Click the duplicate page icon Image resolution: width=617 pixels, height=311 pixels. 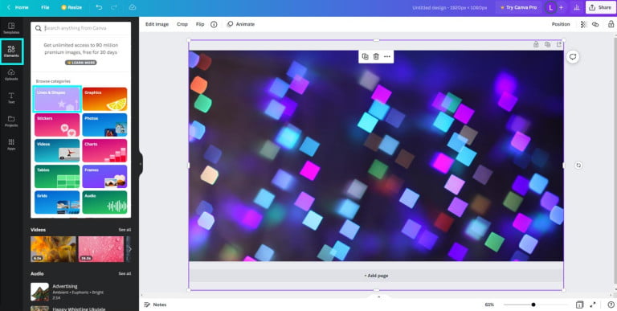(547, 44)
